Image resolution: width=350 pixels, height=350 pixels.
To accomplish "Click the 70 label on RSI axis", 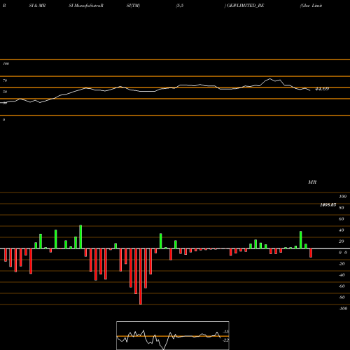I will pos(5,80).
